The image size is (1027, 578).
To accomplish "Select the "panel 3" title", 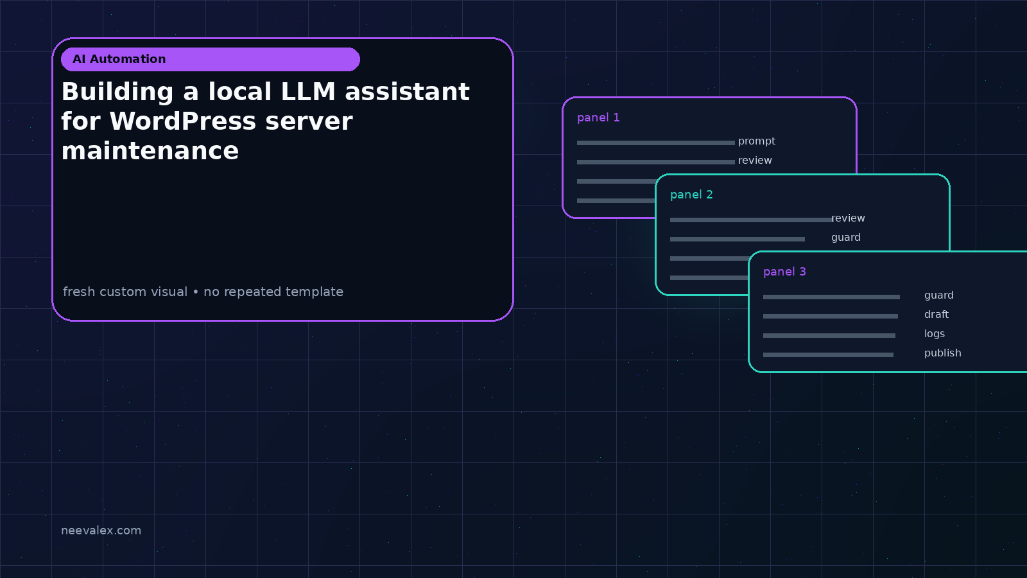I will [x=784, y=272].
